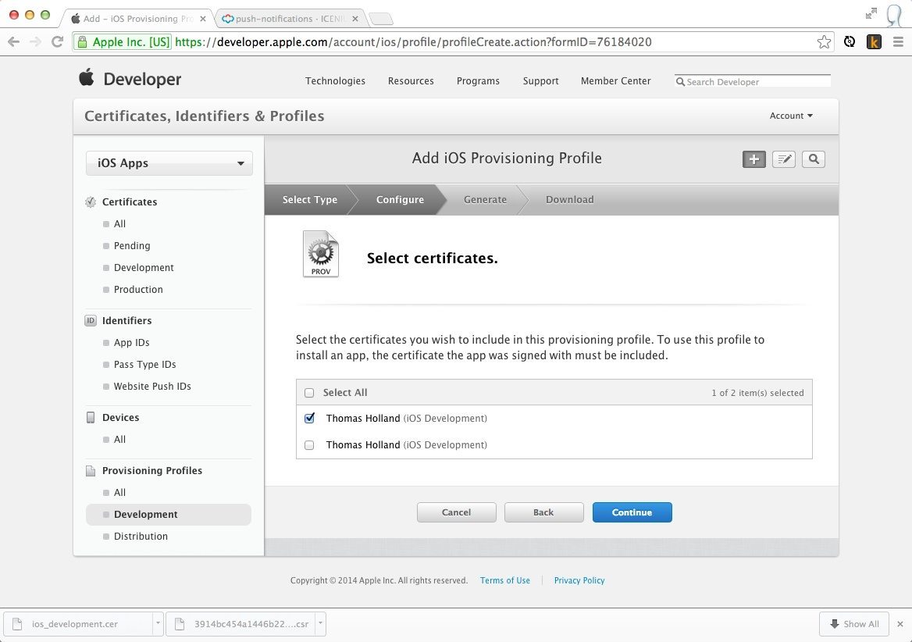Open the Privacy Policy link
Viewport: 912px width, 642px height.
tap(579, 580)
